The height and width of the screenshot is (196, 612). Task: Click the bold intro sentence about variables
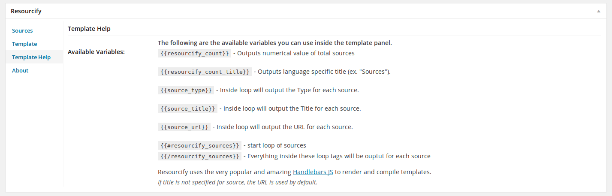pyautogui.click(x=275, y=43)
